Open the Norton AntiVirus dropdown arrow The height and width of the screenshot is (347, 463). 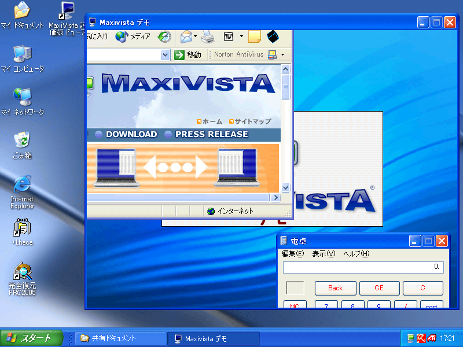(282, 54)
